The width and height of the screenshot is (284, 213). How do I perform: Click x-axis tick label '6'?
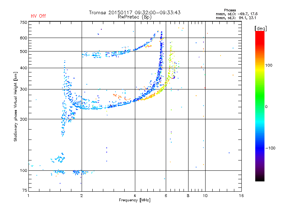tap(166, 196)
